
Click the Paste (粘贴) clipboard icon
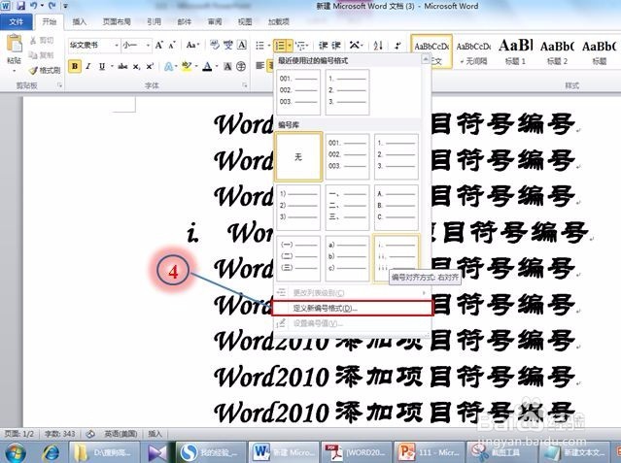coord(14,44)
